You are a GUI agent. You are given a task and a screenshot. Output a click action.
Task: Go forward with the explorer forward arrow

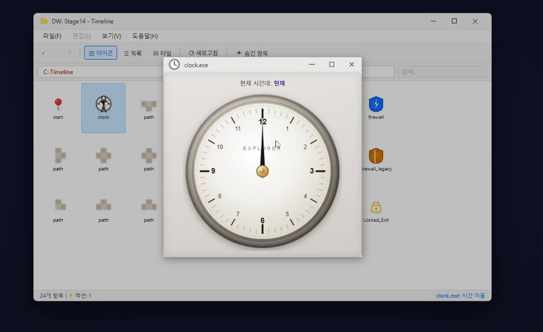56,53
